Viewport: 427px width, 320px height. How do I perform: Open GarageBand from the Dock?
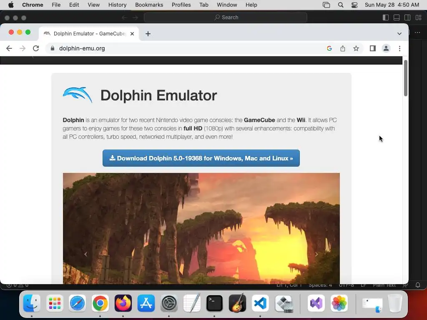pyautogui.click(x=237, y=303)
